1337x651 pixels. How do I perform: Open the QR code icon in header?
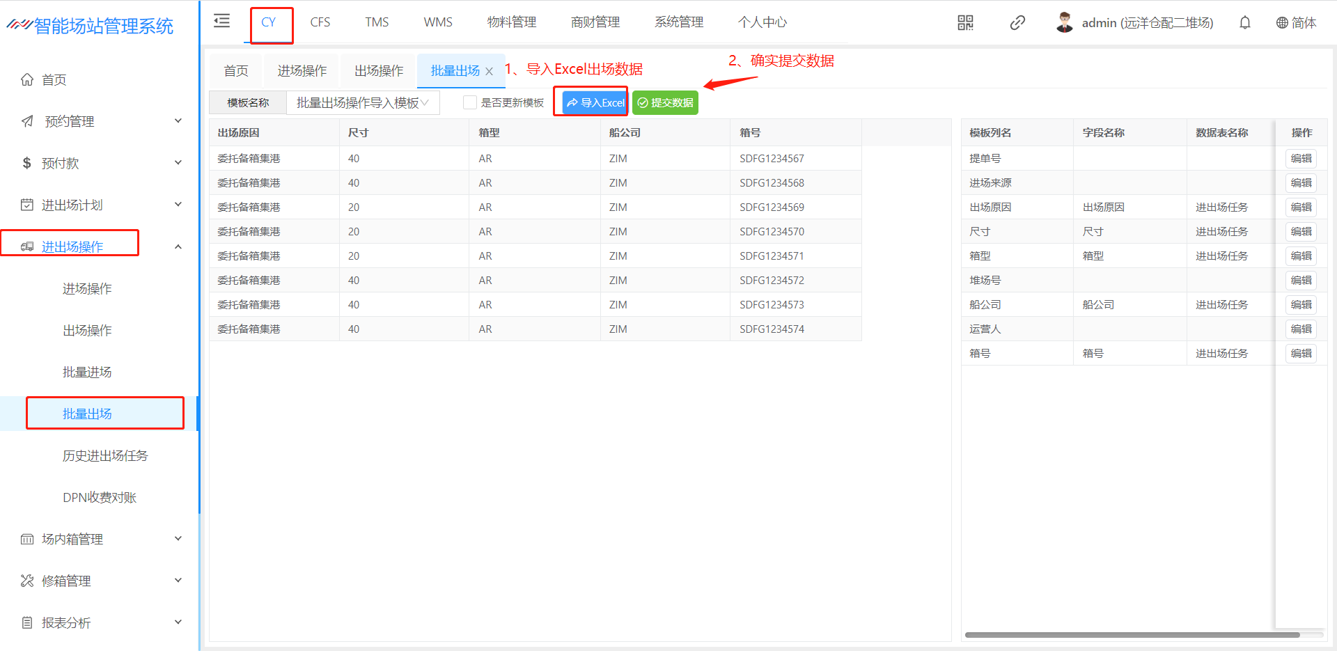(965, 23)
